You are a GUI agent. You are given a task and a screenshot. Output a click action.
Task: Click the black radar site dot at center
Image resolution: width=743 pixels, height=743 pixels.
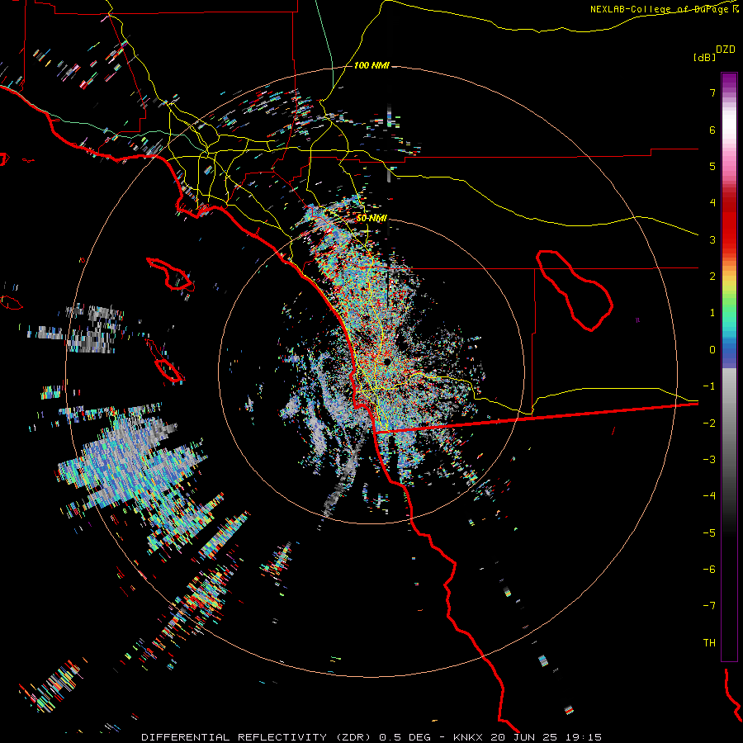pyautogui.click(x=387, y=362)
